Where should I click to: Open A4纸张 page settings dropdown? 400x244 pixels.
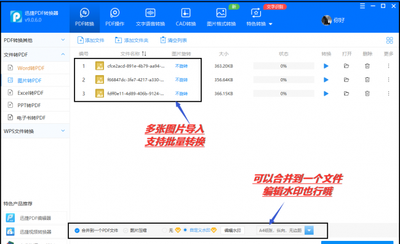tap(285, 230)
